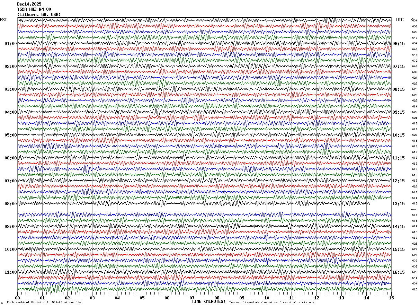Click minute tick label '07' on the x-axis
This screenshot has height=307, width=419.
pyautogui.click(x=192, y=298)
